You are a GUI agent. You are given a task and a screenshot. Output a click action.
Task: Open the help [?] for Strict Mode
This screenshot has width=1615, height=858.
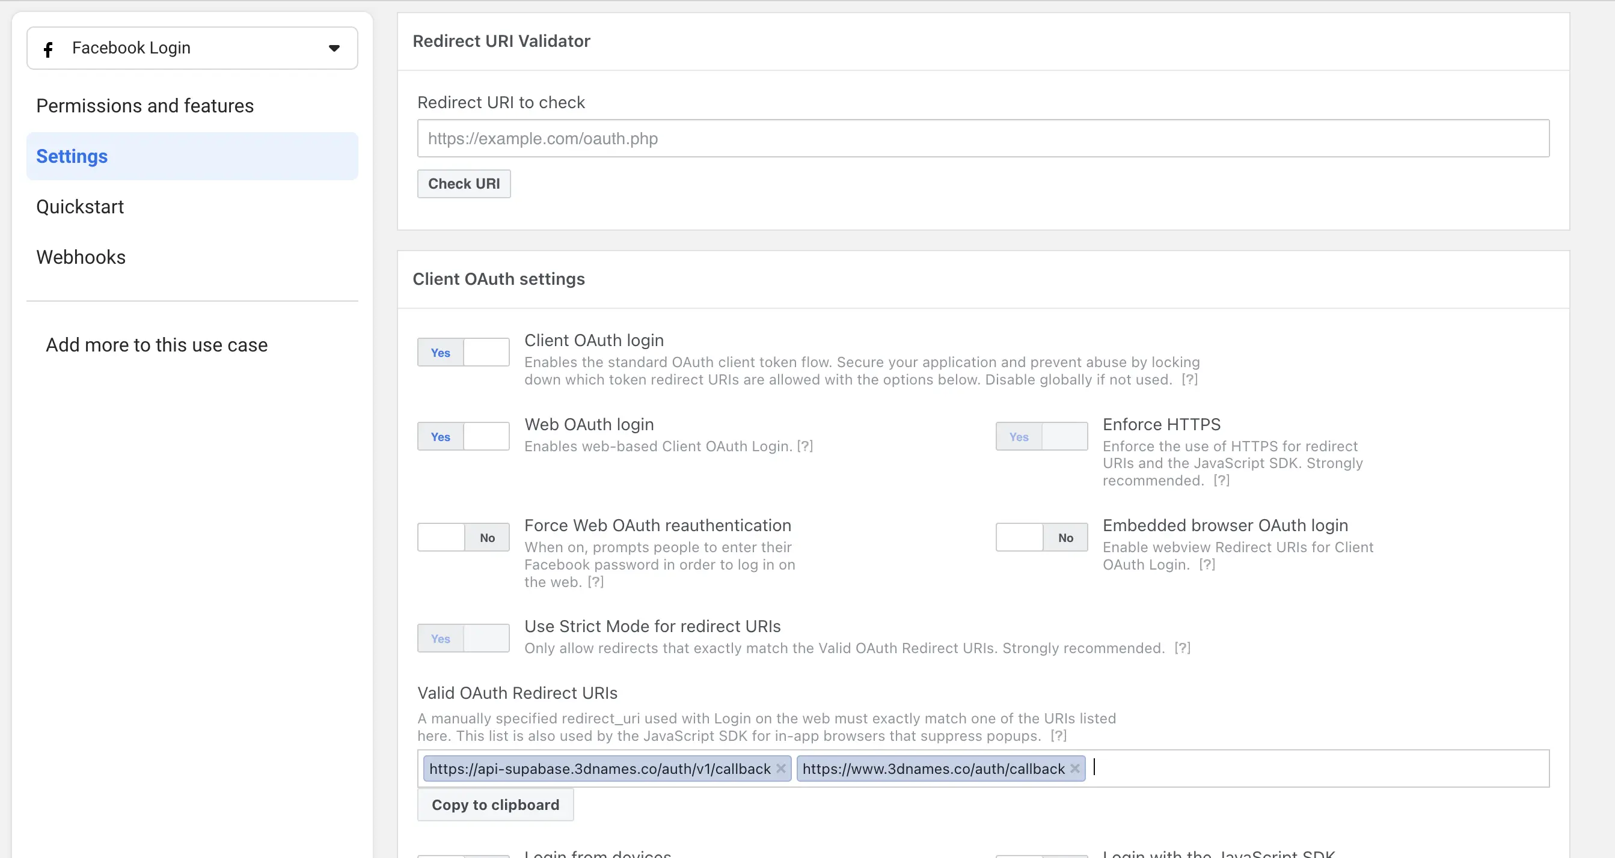tap(1181, 648)
